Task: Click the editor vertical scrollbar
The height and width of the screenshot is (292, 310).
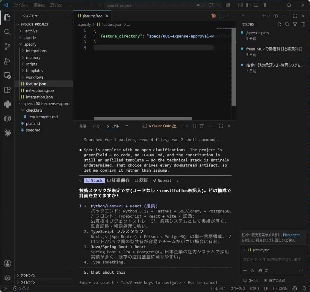Action: click(234, 67)
